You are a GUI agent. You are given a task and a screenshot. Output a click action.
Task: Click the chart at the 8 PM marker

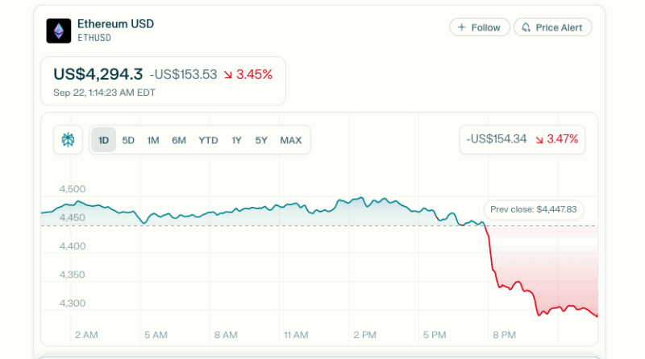coord(504,334)
